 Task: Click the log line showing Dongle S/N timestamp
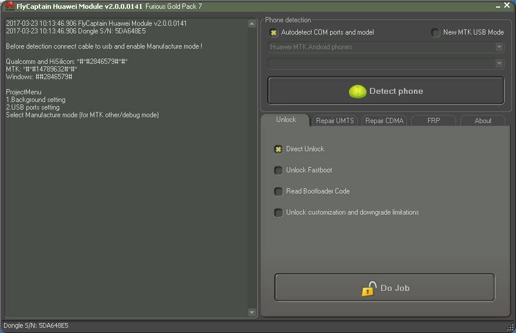point(76,31)
